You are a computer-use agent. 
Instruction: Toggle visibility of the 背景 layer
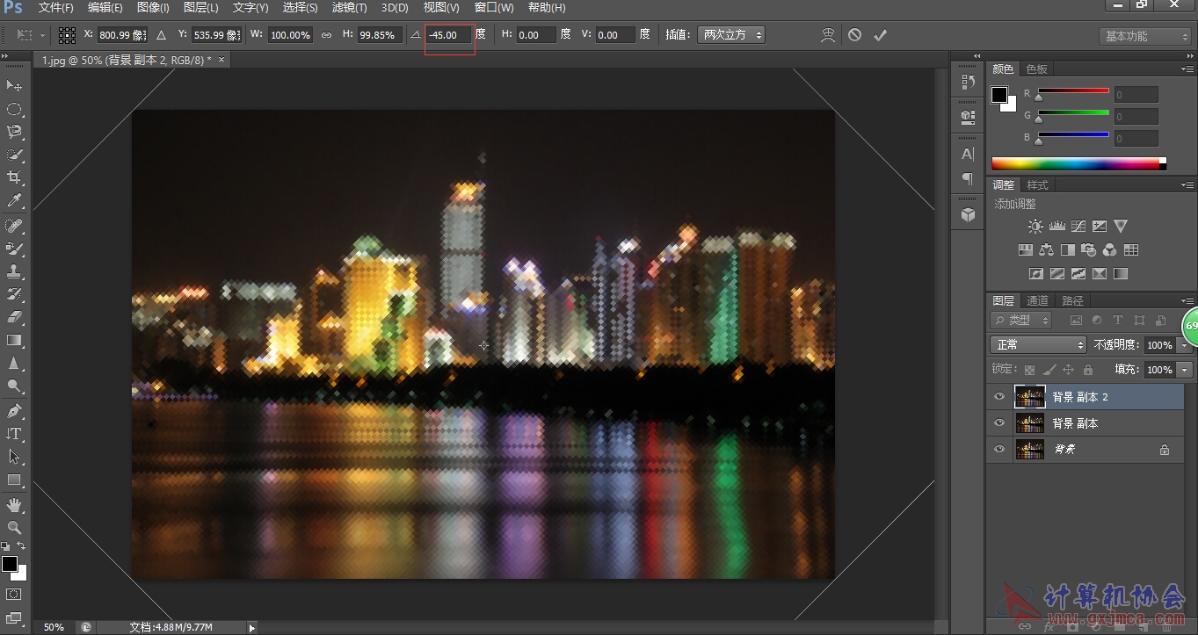point(998,450)
